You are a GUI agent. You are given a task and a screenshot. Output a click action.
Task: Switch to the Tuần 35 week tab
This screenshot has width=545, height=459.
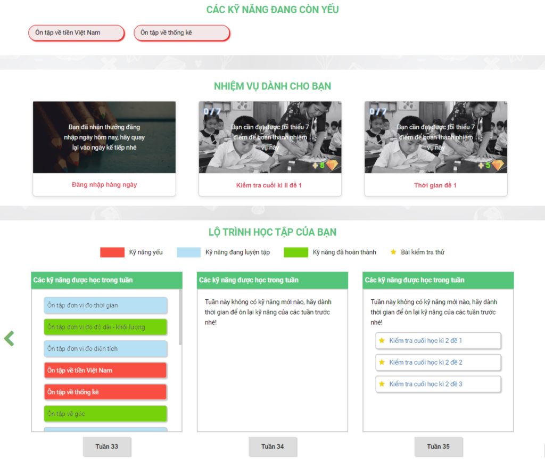[x=438, y=447]
